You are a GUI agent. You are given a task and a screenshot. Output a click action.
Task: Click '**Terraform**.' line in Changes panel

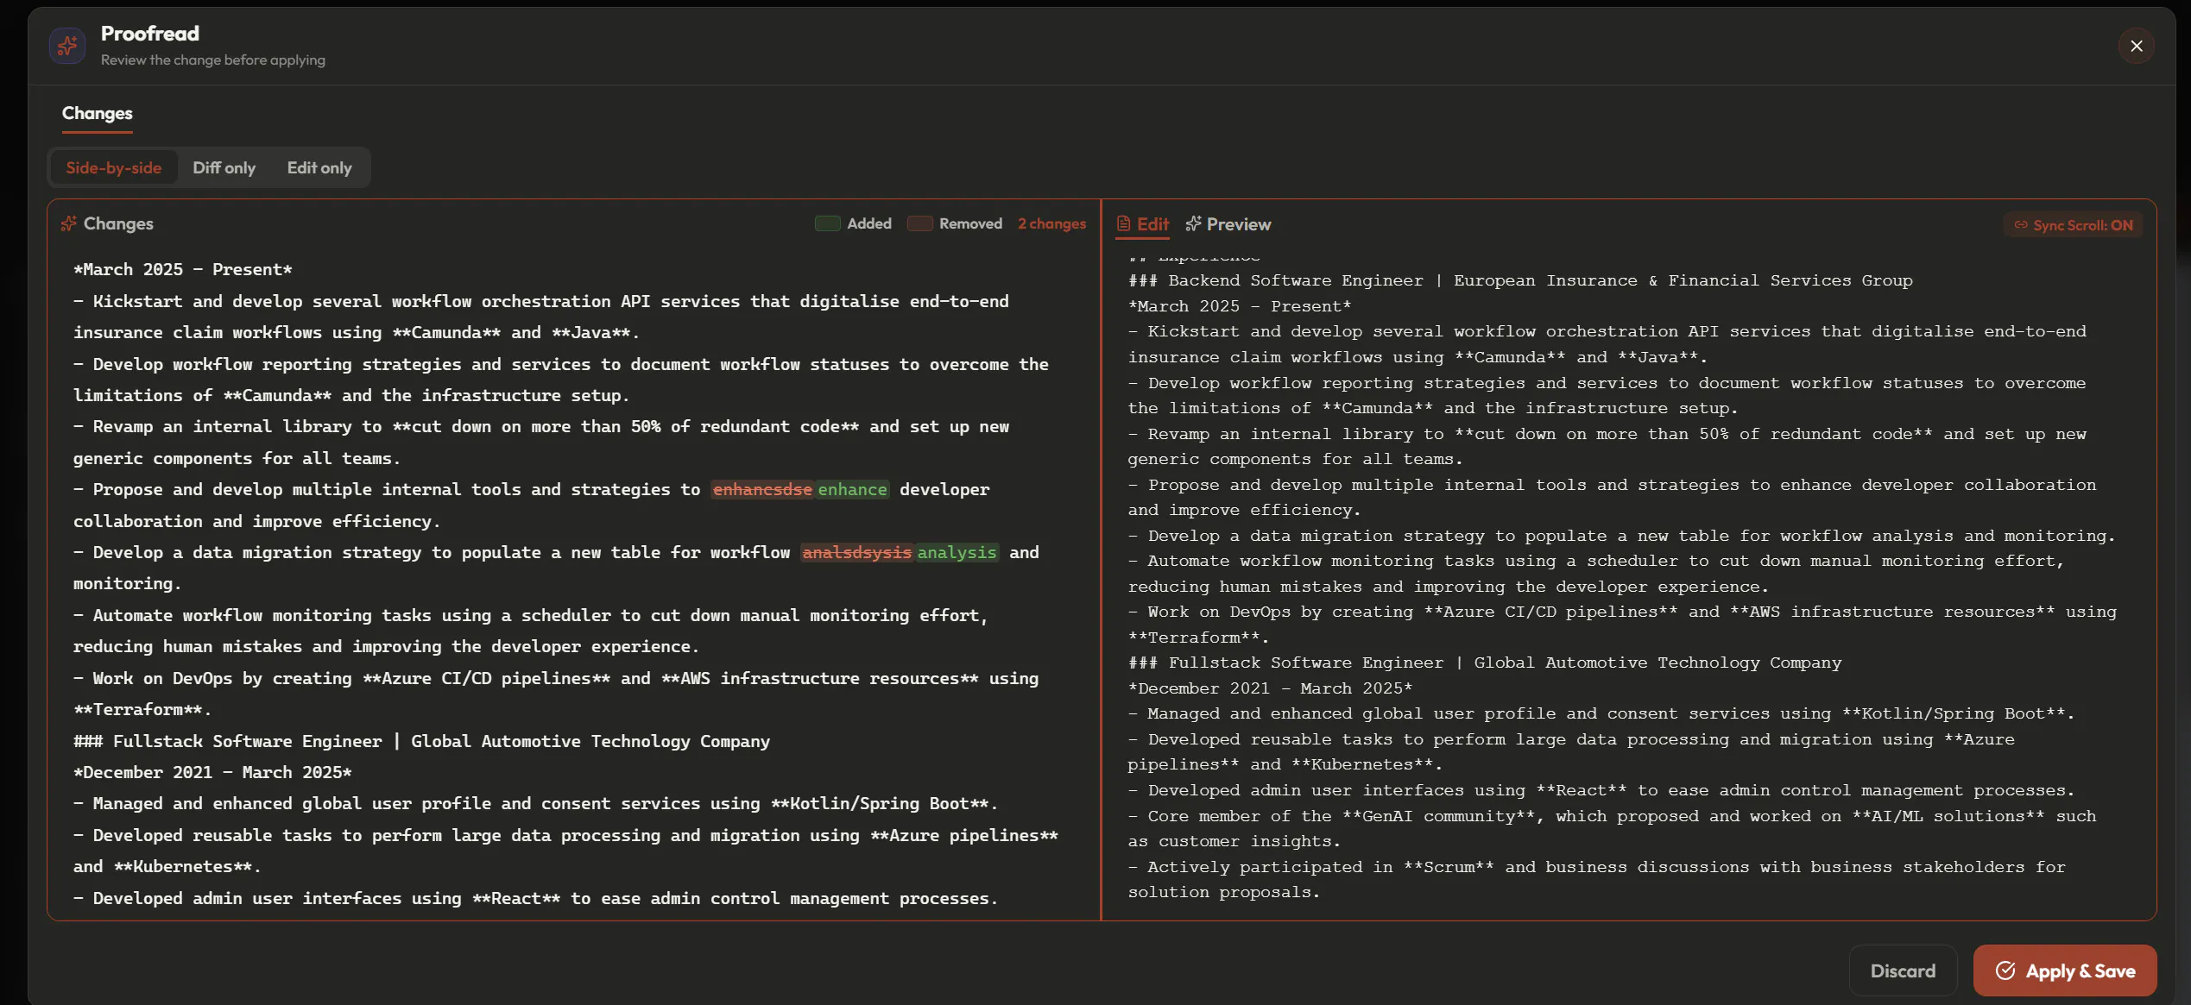(x=142, y=709)
